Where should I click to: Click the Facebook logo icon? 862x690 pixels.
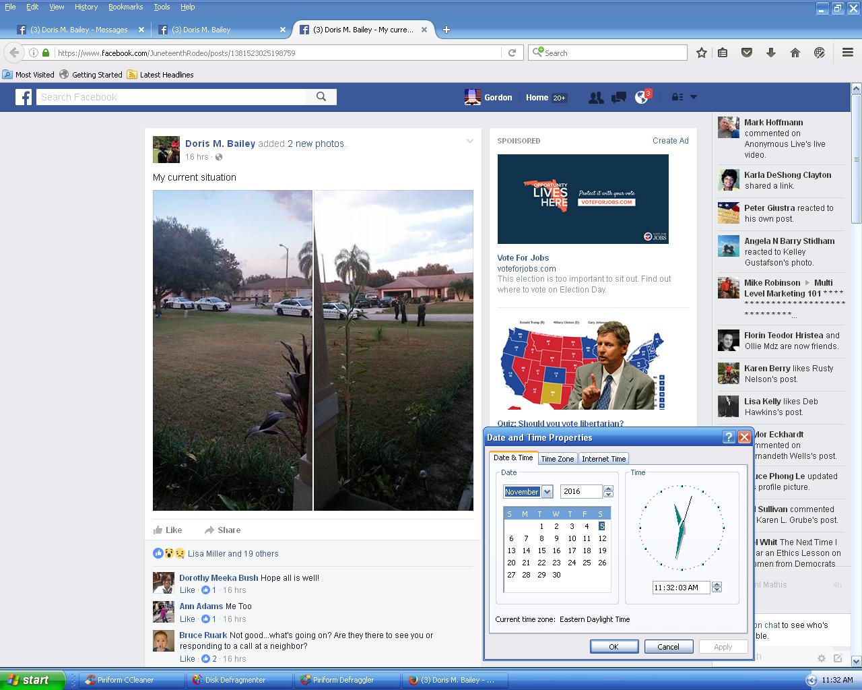coord(24,97)
